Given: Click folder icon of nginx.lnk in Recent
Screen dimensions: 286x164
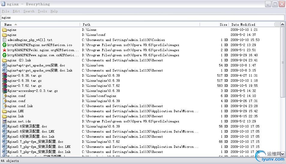Looking at the screenshot, I should click(x=4, y=116).
